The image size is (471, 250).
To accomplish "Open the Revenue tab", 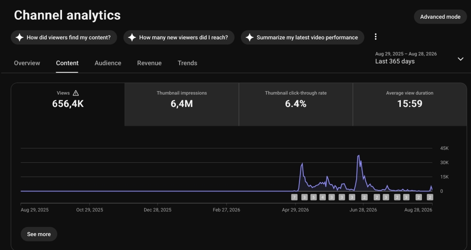I will click(149, 63).
